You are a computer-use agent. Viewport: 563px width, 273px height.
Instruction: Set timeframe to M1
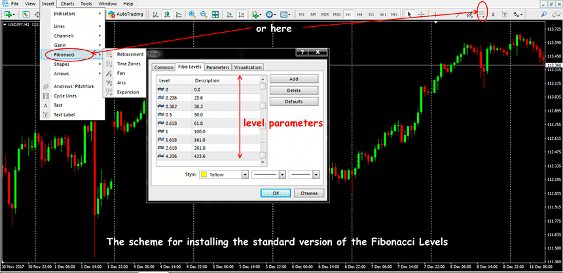302,14
